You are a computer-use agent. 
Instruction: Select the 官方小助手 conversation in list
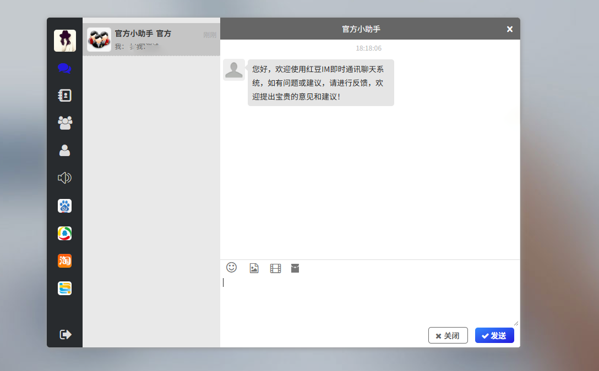point(151,40)
